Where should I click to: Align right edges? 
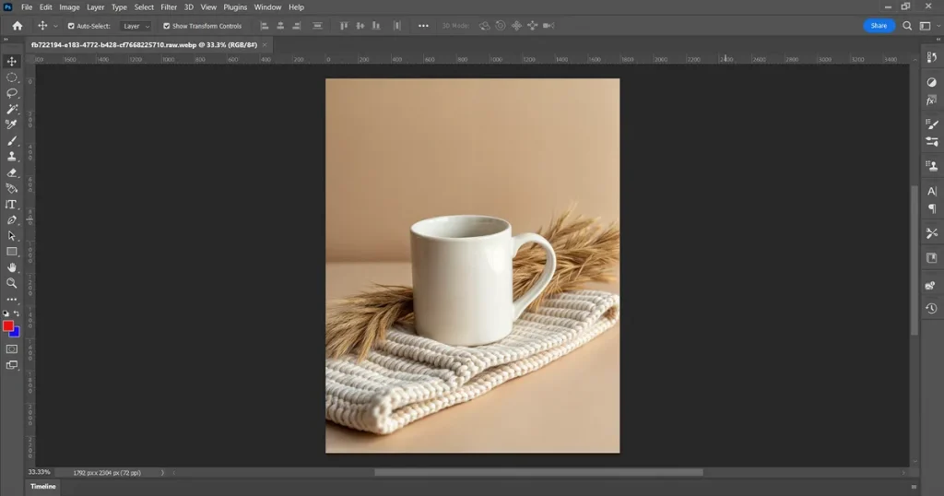[296, 26]
